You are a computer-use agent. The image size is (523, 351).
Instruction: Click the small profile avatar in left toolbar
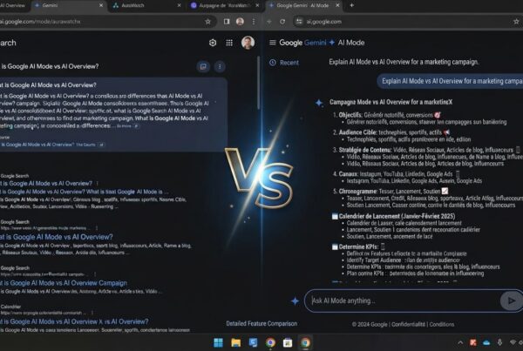tap(240, 22)
